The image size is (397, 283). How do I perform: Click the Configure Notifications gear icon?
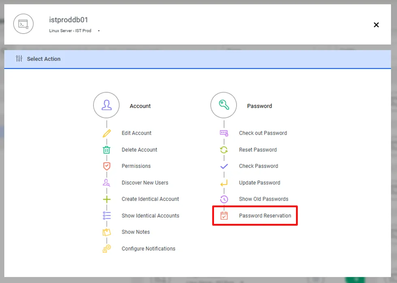click(107, 249)
